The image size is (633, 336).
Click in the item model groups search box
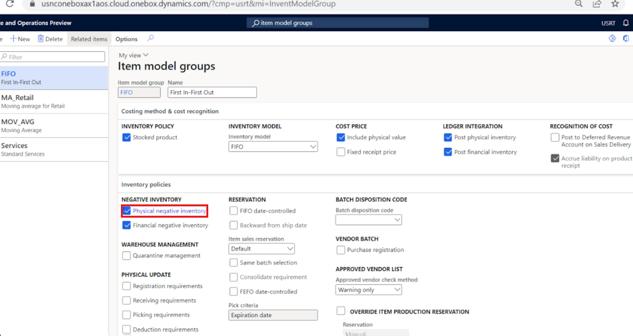click(337, 23)
